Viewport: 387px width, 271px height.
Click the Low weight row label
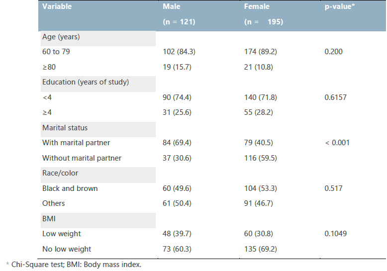[62, 234]
